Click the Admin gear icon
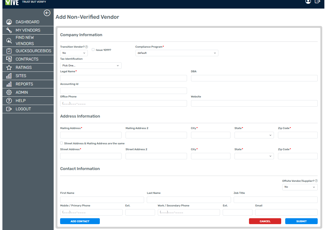 [x=9, y=92]
